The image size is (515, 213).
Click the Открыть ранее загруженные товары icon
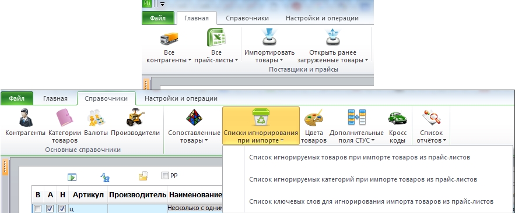coord(332,37)
